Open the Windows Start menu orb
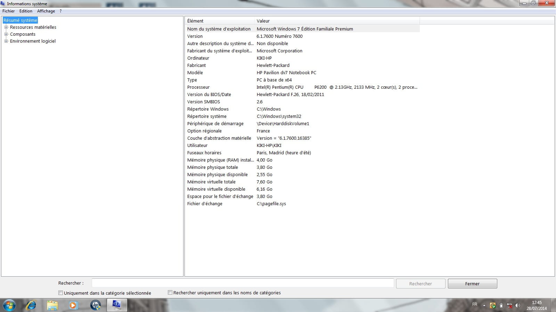Viewport: 556px width, 312px height. coord(9,305)
